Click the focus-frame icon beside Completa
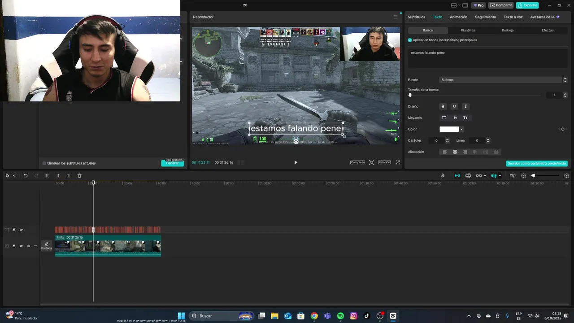This screenshot has height=323, width=574. (372, 162)
